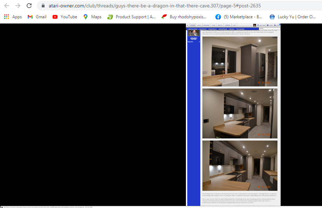322x208 pixels.
Task: Go back using the browser back arrow
Action: click(x=7, y=6)
